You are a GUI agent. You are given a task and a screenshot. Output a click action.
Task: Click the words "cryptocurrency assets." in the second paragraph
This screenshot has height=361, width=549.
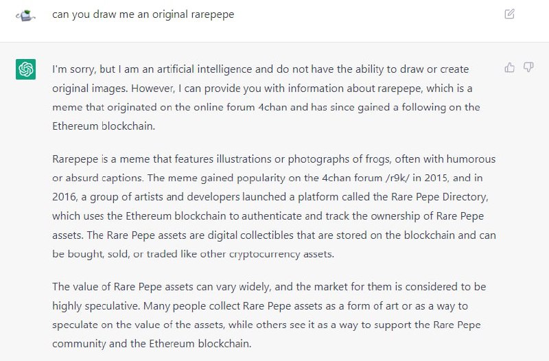281,254
